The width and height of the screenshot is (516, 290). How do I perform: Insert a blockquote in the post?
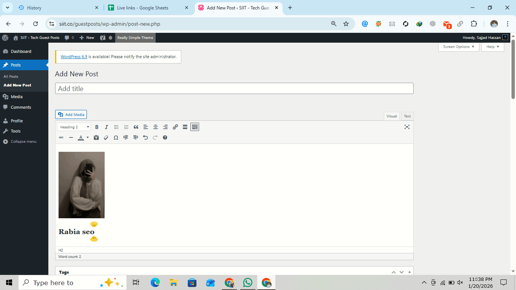136,127
